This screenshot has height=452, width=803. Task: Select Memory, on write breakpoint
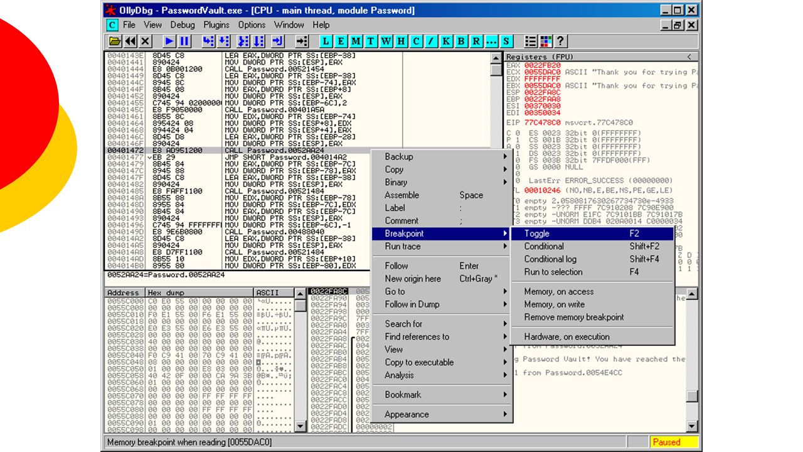click(x=592, y=304)
